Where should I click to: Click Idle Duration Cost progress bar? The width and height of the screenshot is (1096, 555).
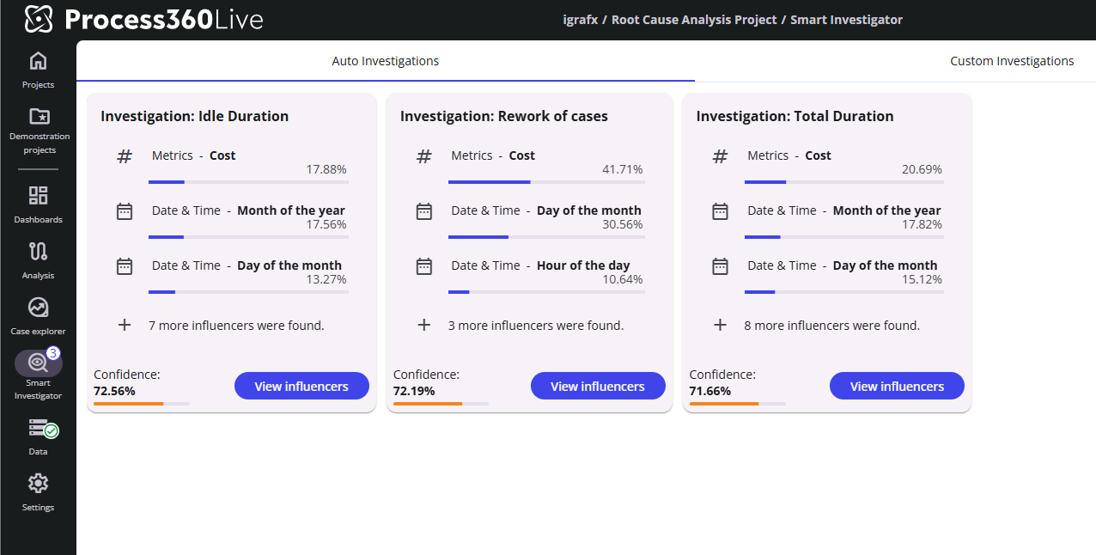248,182
